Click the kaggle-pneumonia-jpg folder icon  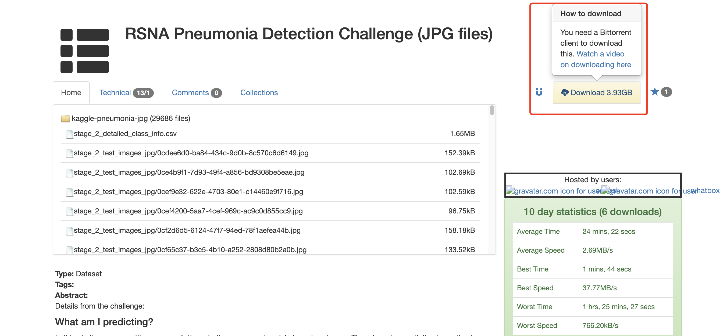[x=66, y=119]
